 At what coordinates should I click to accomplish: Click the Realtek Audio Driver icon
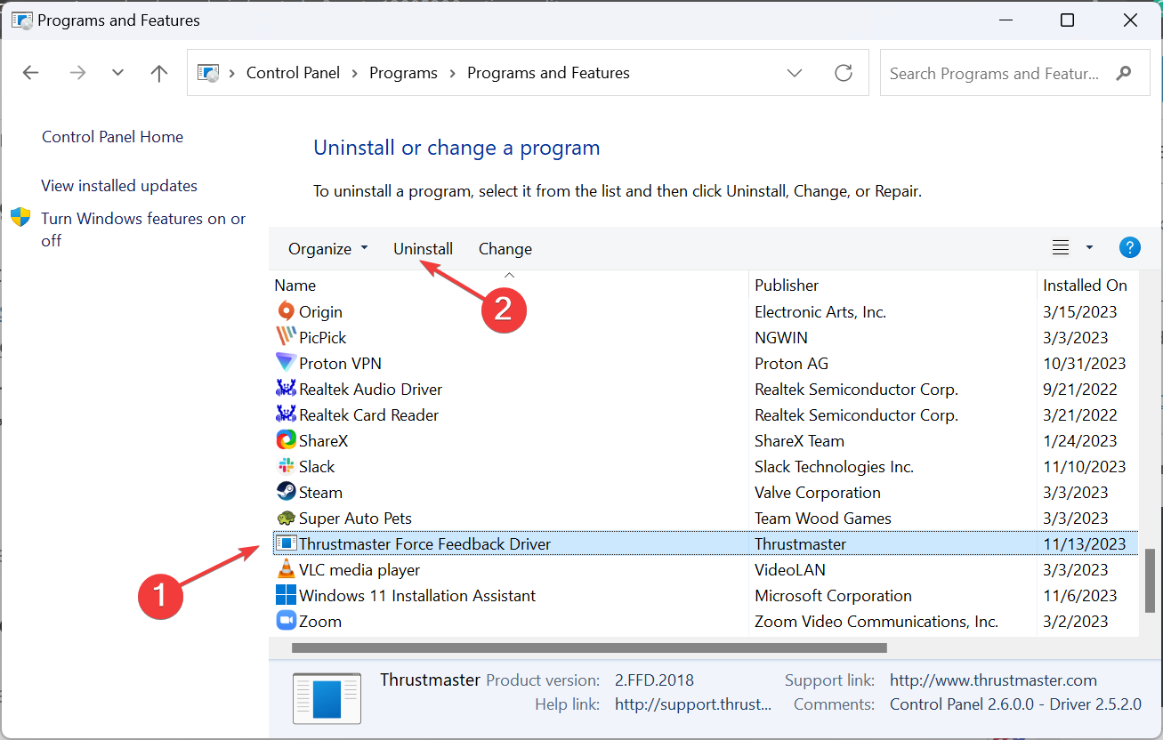click(x=286, y=389)
